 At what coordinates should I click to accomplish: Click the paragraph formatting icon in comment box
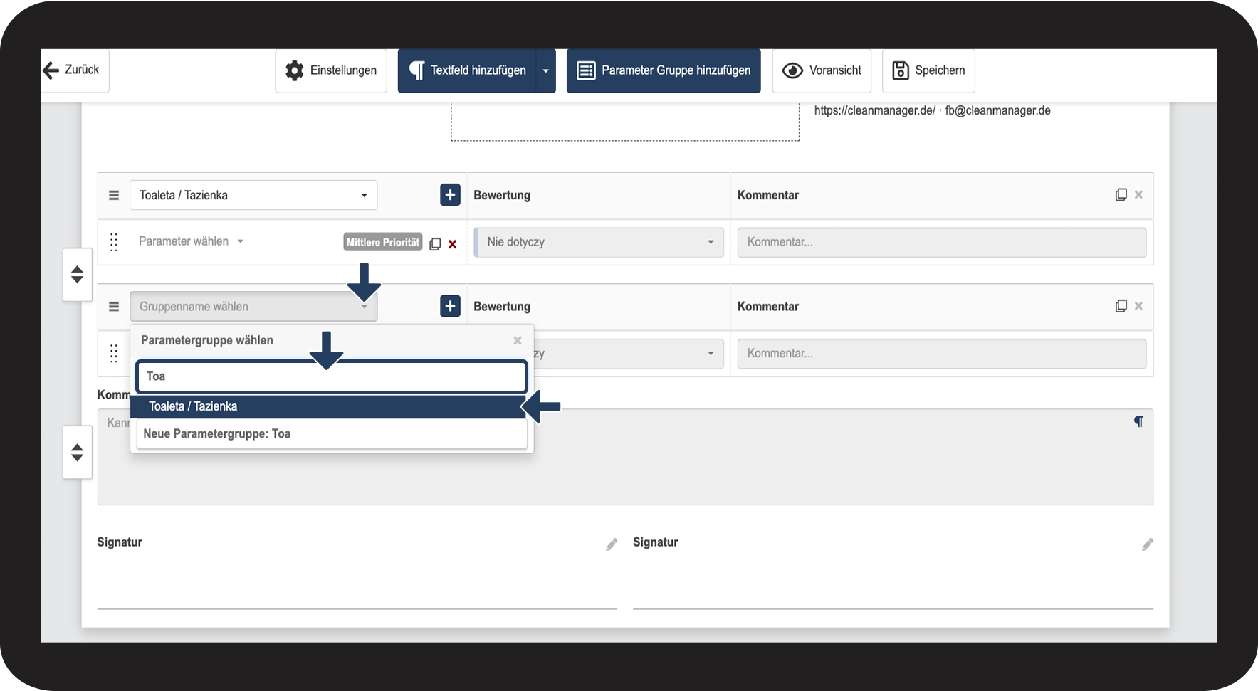coord(1138,421)
